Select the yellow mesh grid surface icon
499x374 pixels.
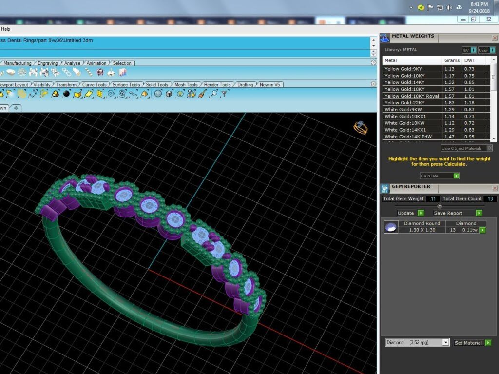pyautogui.click(x=100, y=94)
